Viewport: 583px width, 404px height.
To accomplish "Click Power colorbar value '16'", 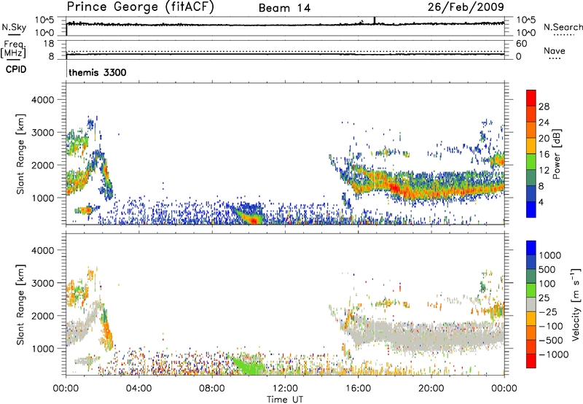I will (x=544, y=155).
